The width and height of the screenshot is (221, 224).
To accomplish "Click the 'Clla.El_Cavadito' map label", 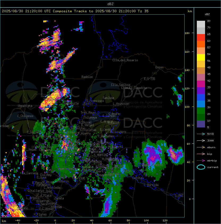I will 134,88.
